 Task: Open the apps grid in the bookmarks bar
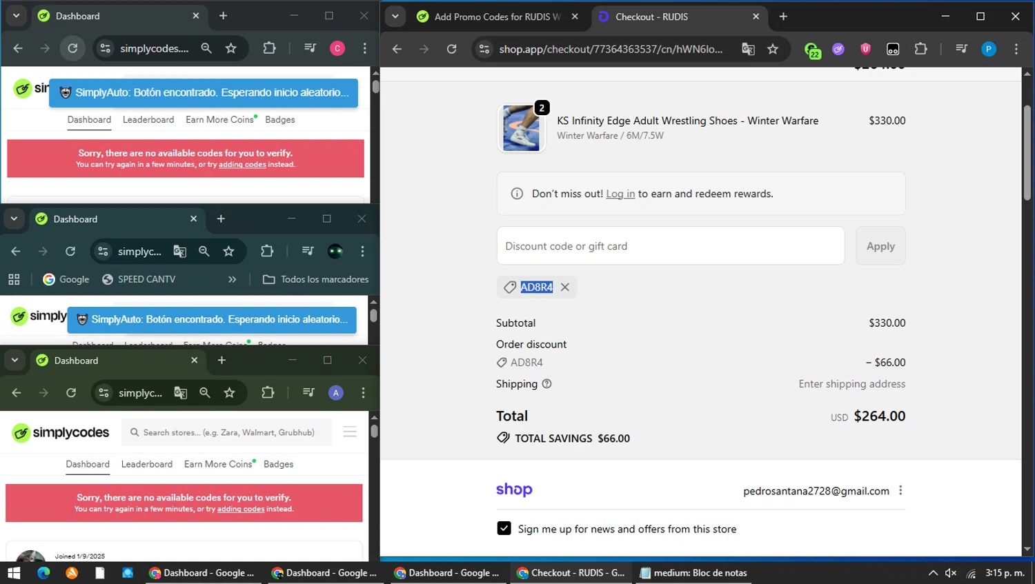tap(14, 279)
